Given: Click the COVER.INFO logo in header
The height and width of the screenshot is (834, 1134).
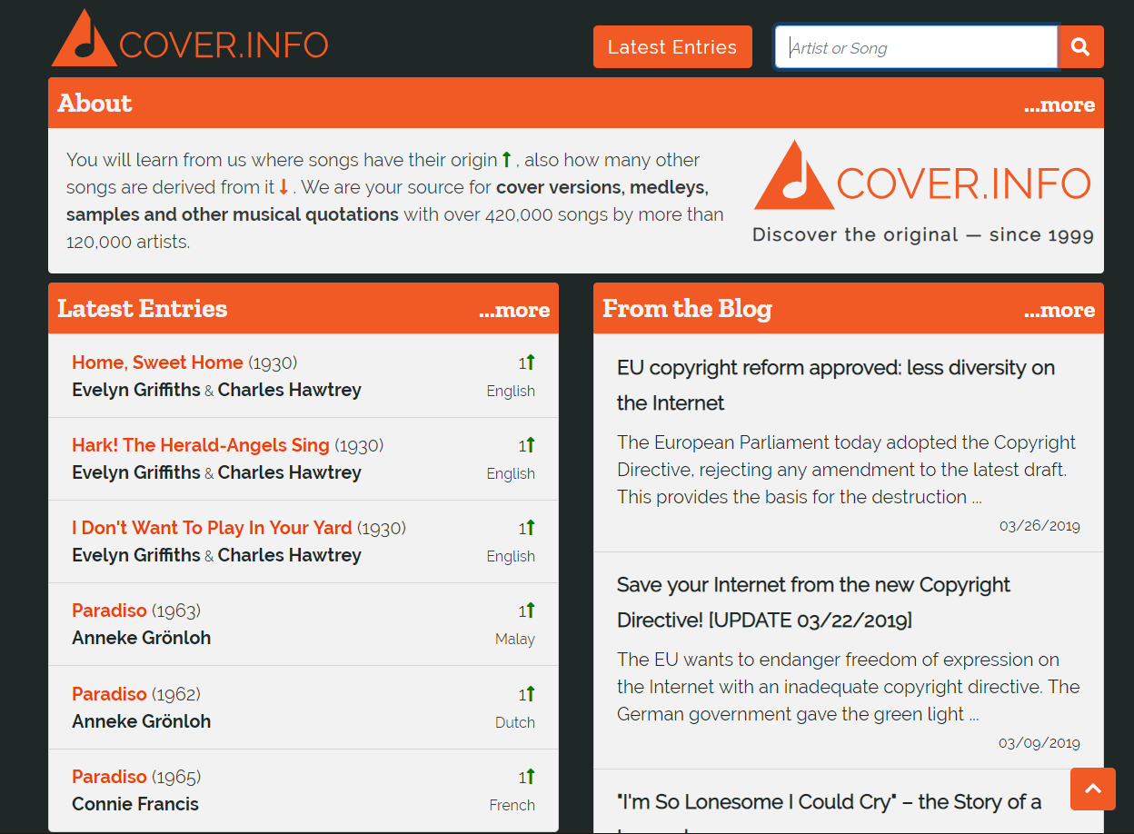Looking at the screenshot, I should [190, 39].
